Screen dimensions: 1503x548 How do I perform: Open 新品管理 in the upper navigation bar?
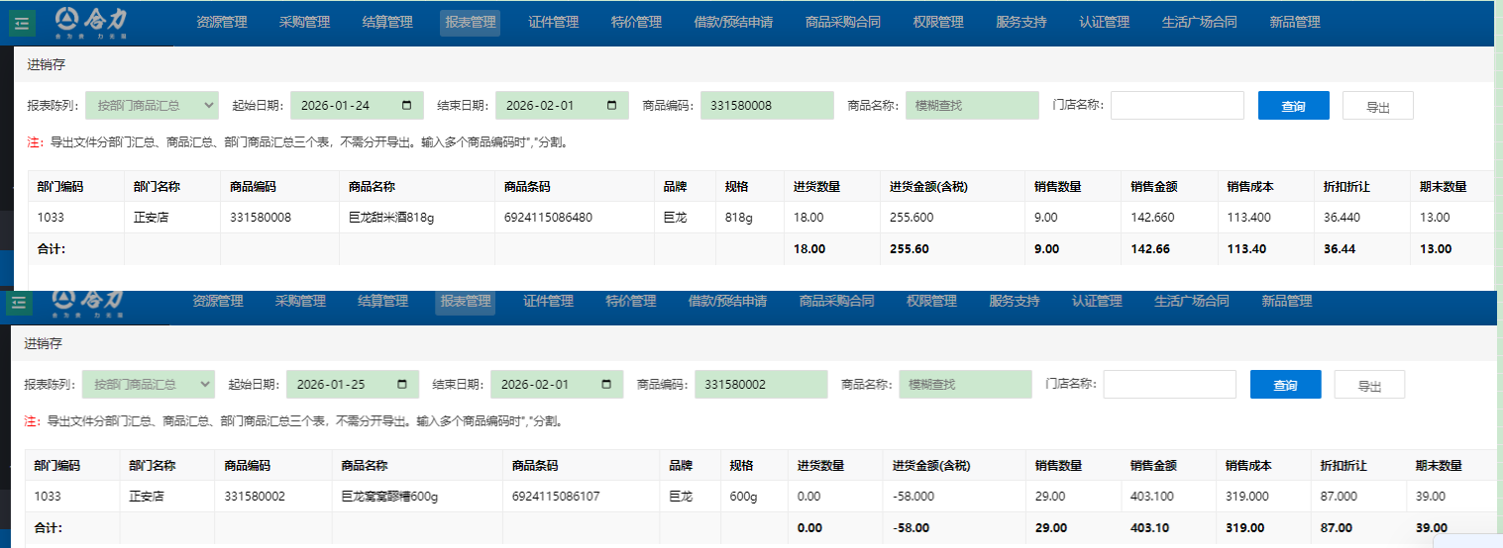coord(1294,23)
